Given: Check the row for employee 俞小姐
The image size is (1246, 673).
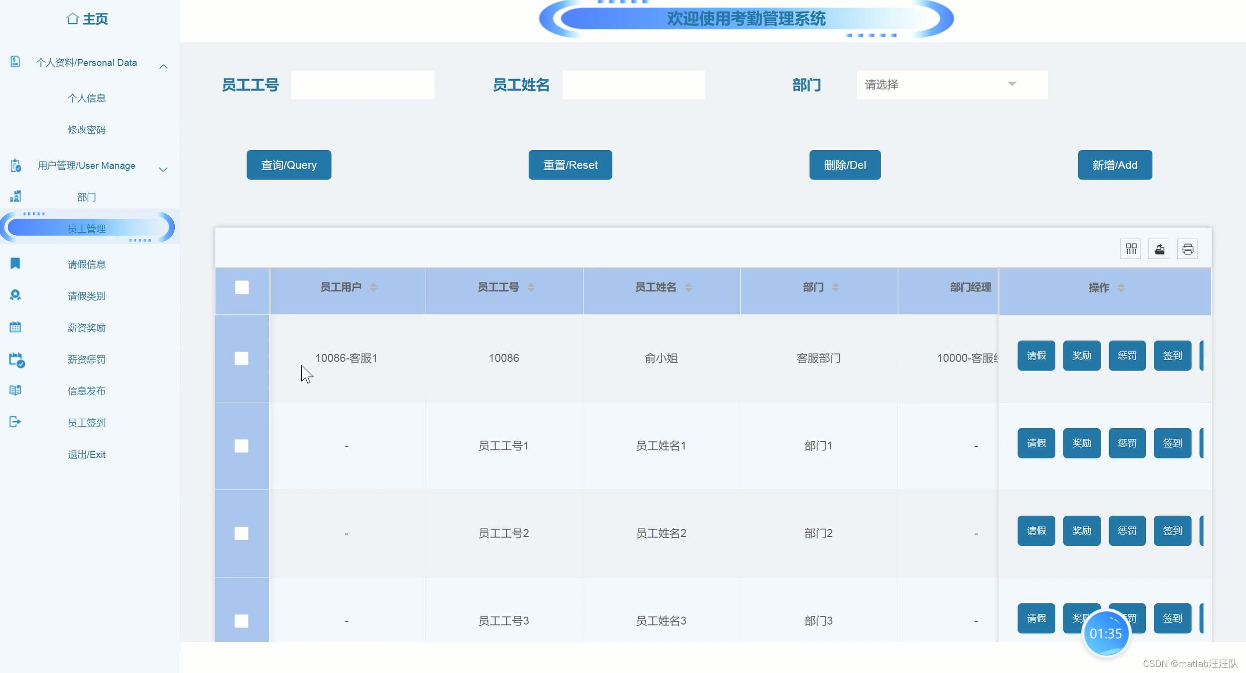Looking at the screenshot, I should click(x=241, y=358).
